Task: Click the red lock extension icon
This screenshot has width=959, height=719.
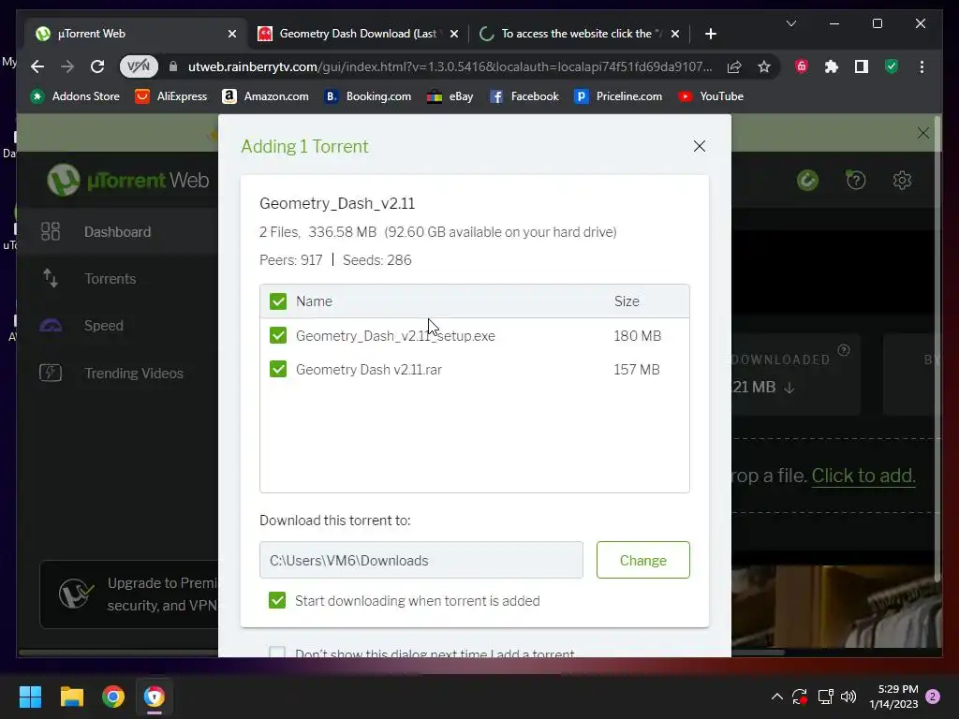Action: point(802,66)
